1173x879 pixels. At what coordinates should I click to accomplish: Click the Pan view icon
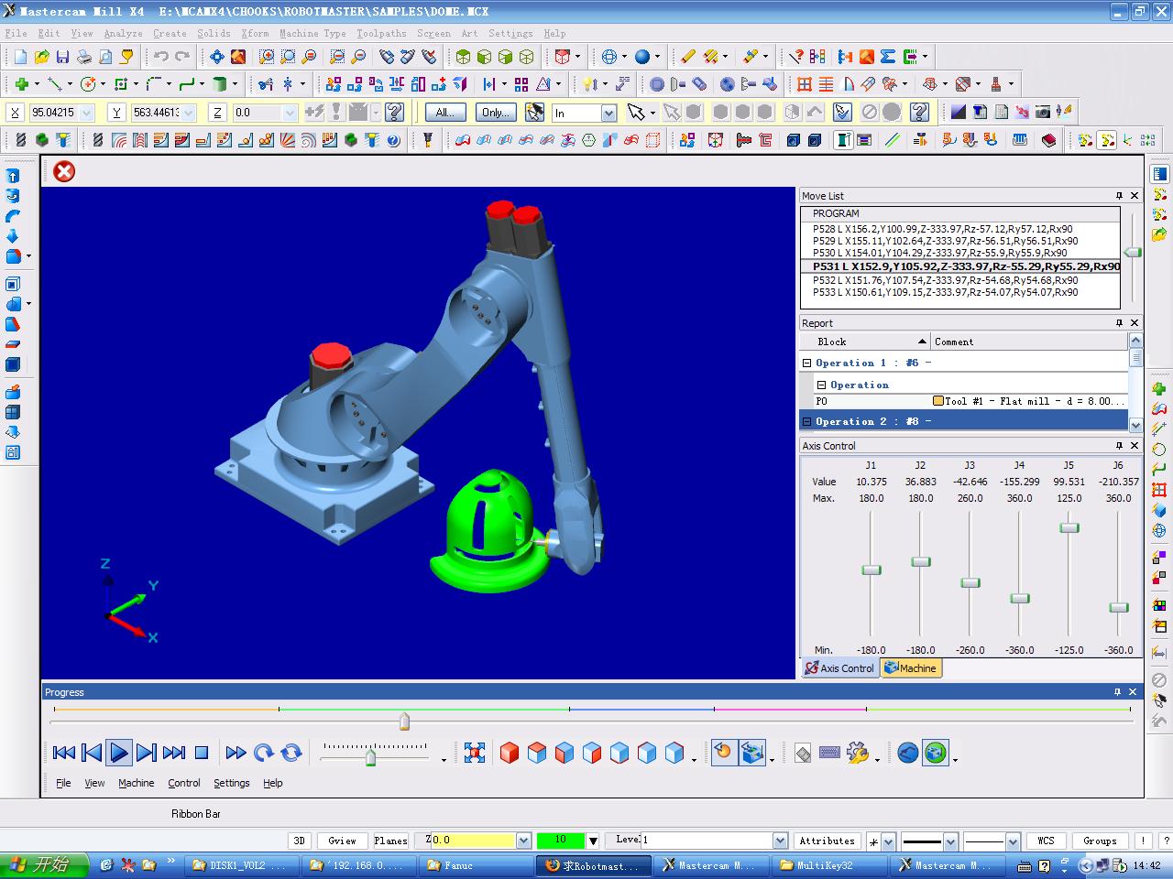pyautogui.click(x=217, y=57)
